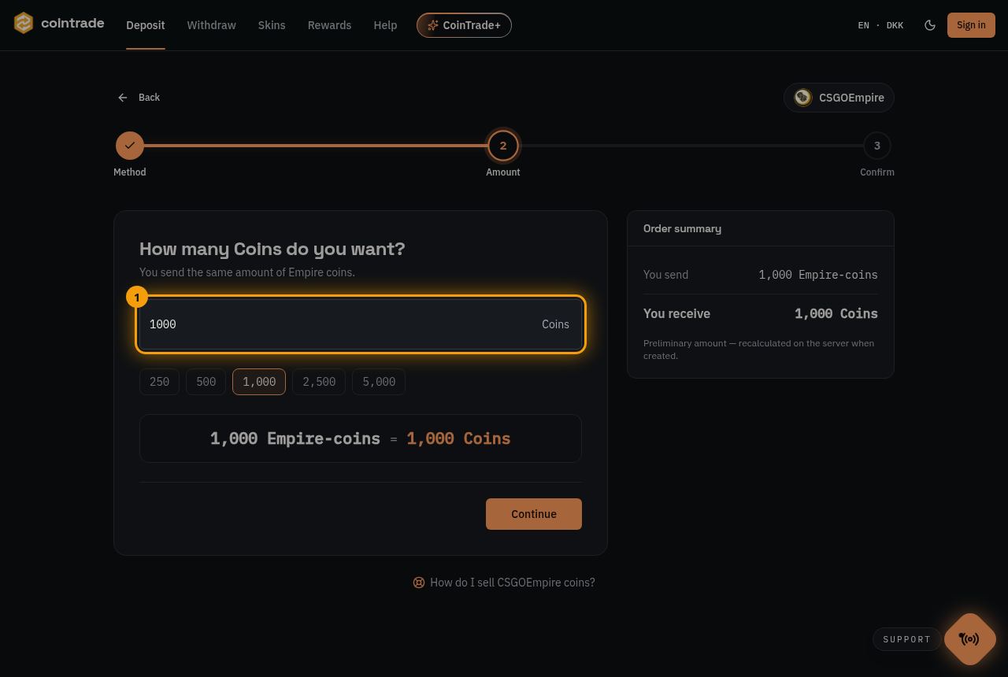Open the Withdraw tab

(211, 25)
